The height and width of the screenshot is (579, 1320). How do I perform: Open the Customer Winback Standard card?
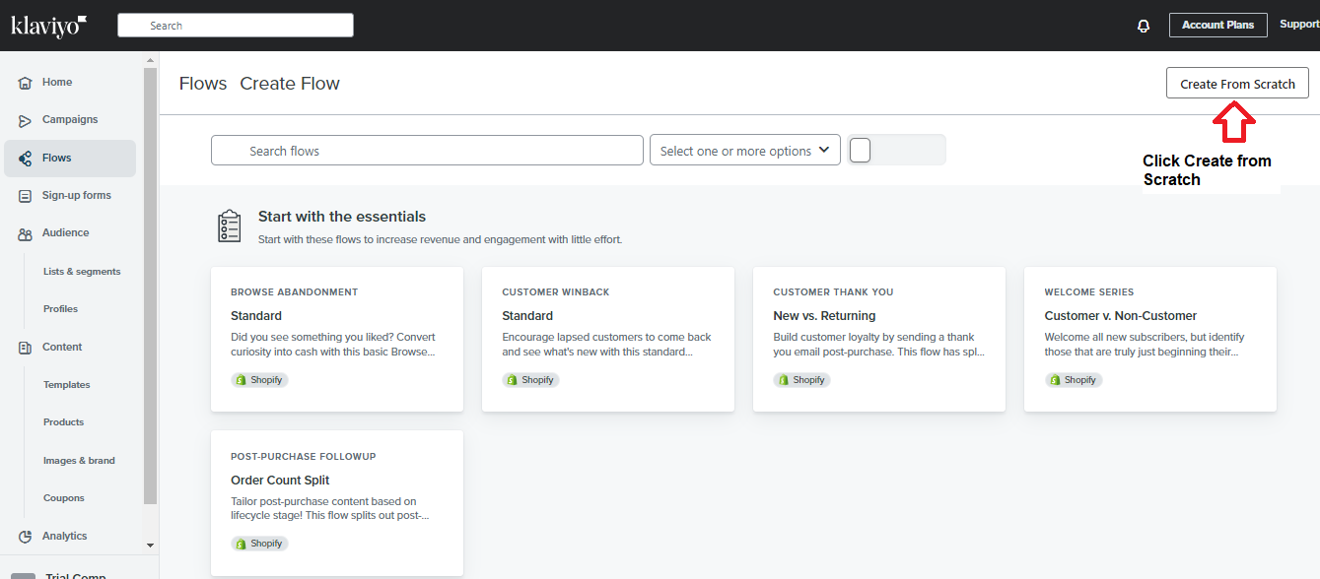[608, 339]
